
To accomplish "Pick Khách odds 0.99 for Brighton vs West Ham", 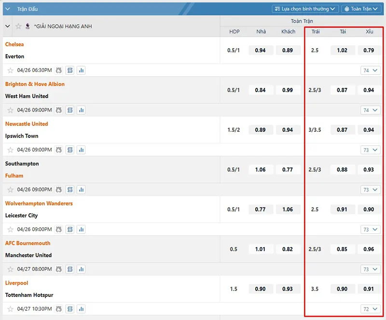I will pos(288,90).
